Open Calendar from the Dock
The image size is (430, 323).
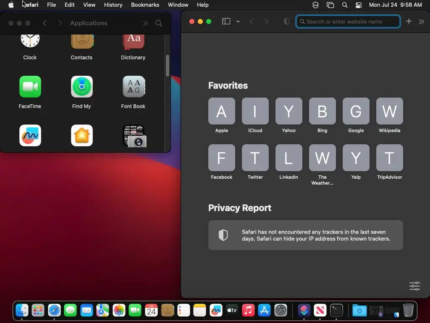point(151,310)
